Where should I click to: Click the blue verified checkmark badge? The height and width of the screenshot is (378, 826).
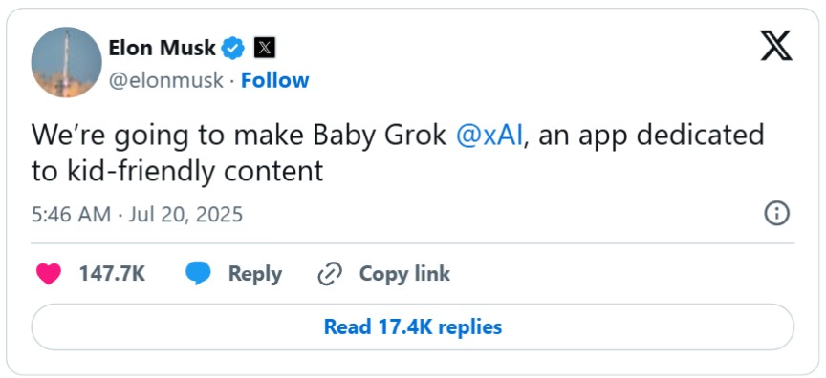(232, 49)
